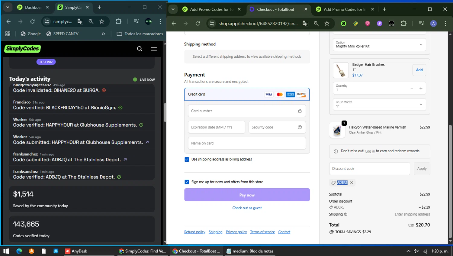The width and height of the screenshot is (453, 256).
Task: Uncheck Use shipping address as billing address
Action: tap(187, 159)
